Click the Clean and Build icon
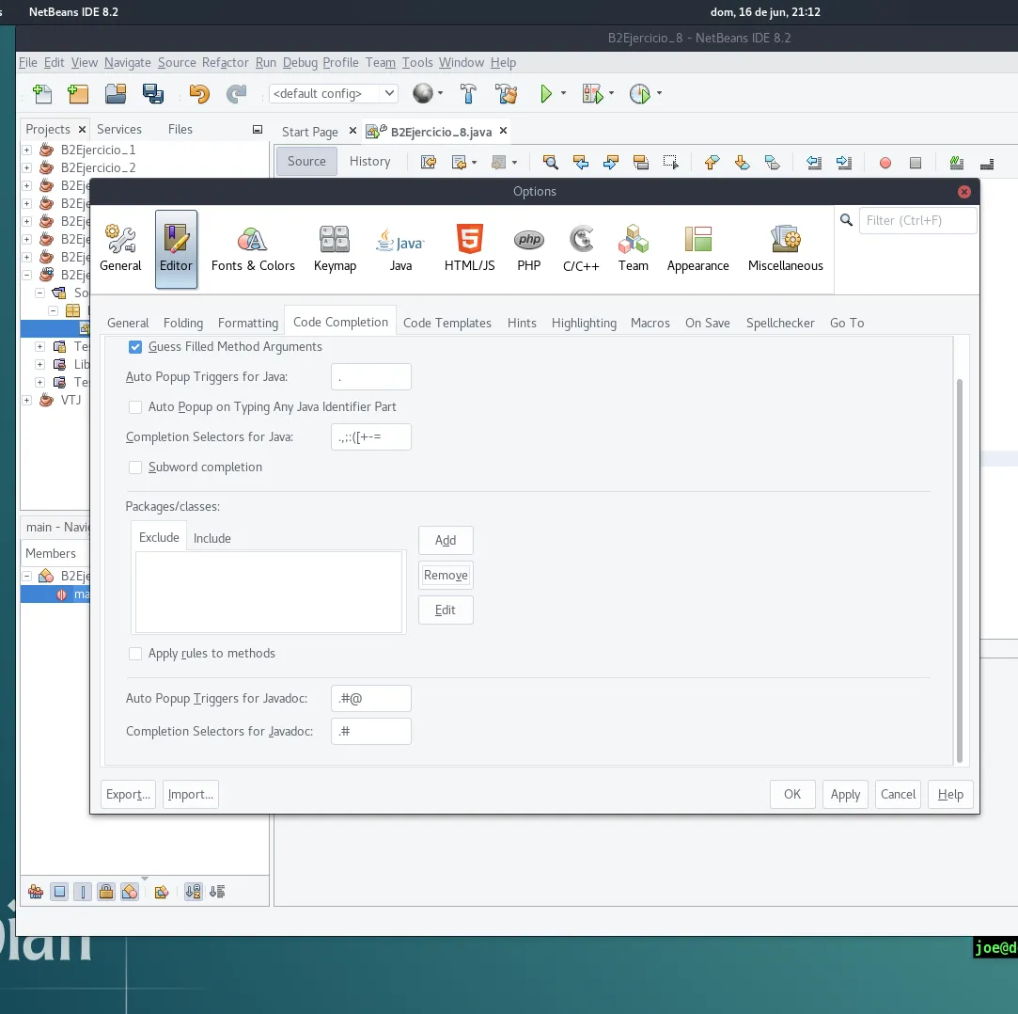 pos(507,93)
